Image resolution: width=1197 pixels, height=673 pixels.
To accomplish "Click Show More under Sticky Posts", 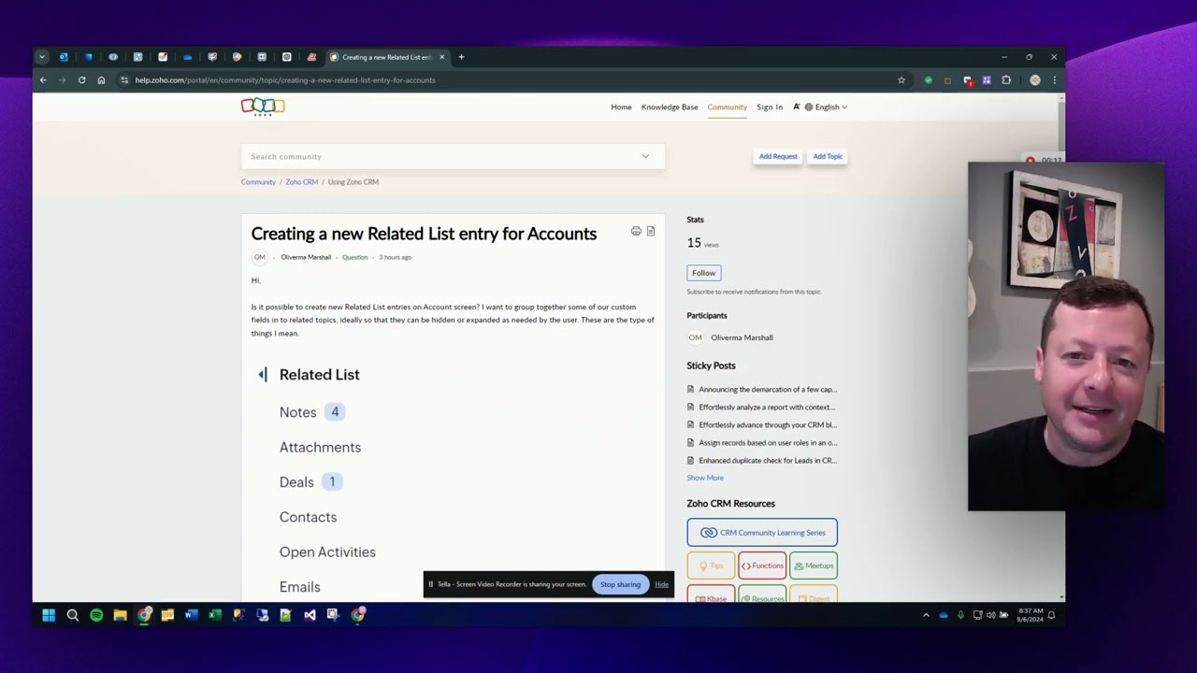I will (x=705, y=478).
